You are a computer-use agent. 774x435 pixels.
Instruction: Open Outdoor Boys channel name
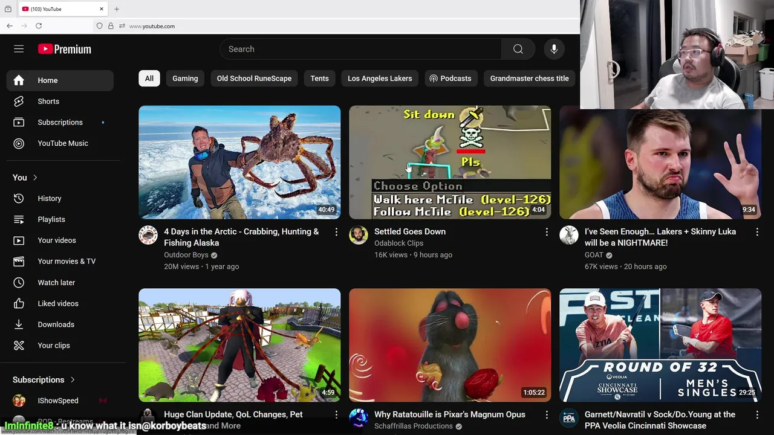pos(186,255)
